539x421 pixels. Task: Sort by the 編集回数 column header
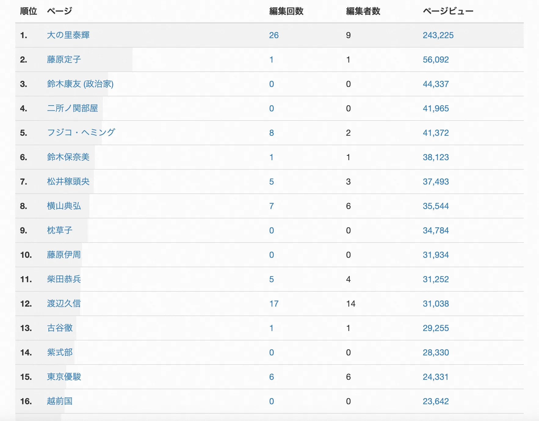(286, 11)
